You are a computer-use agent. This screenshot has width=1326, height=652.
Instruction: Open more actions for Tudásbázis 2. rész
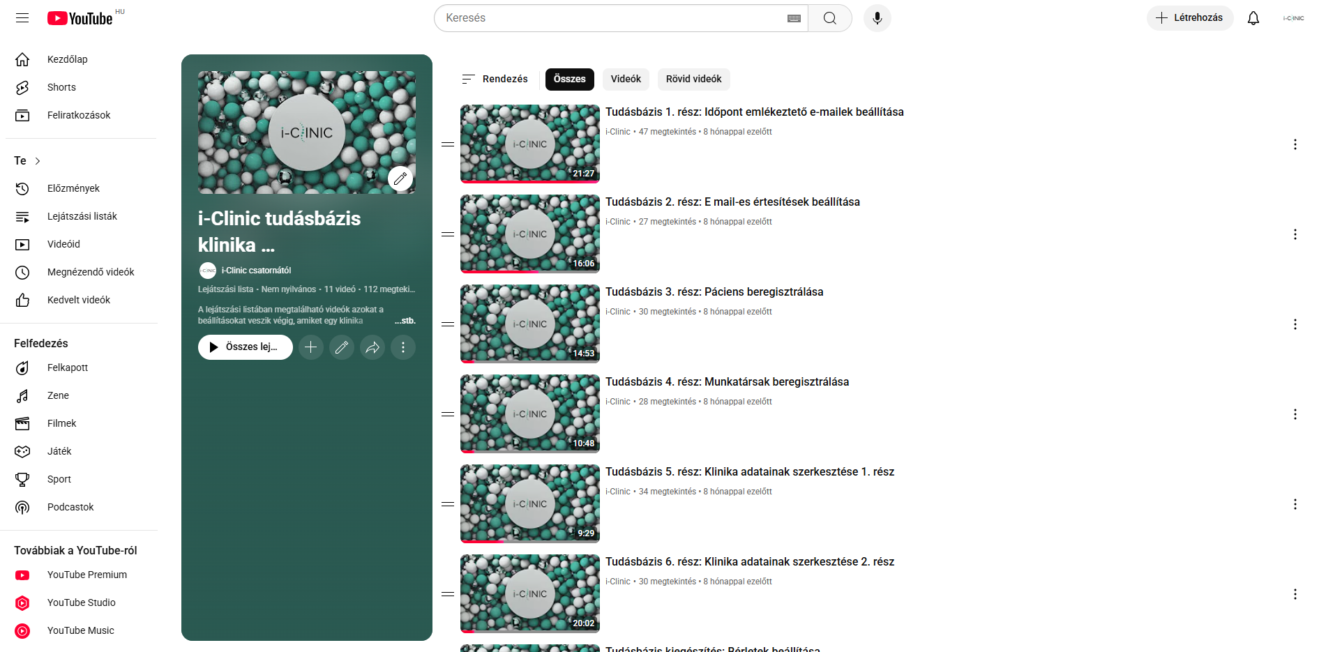[x=1295, y=234]
